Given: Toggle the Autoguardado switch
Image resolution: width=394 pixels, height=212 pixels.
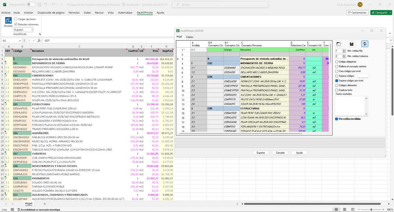Looking at the screenshot, I should [31, 5].
